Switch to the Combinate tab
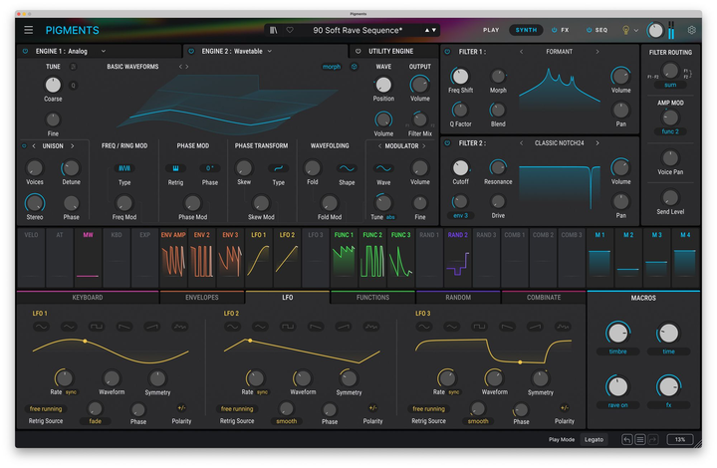Viewport: 717px width, 468px height. pyautogui.click(x=544, y=298)
